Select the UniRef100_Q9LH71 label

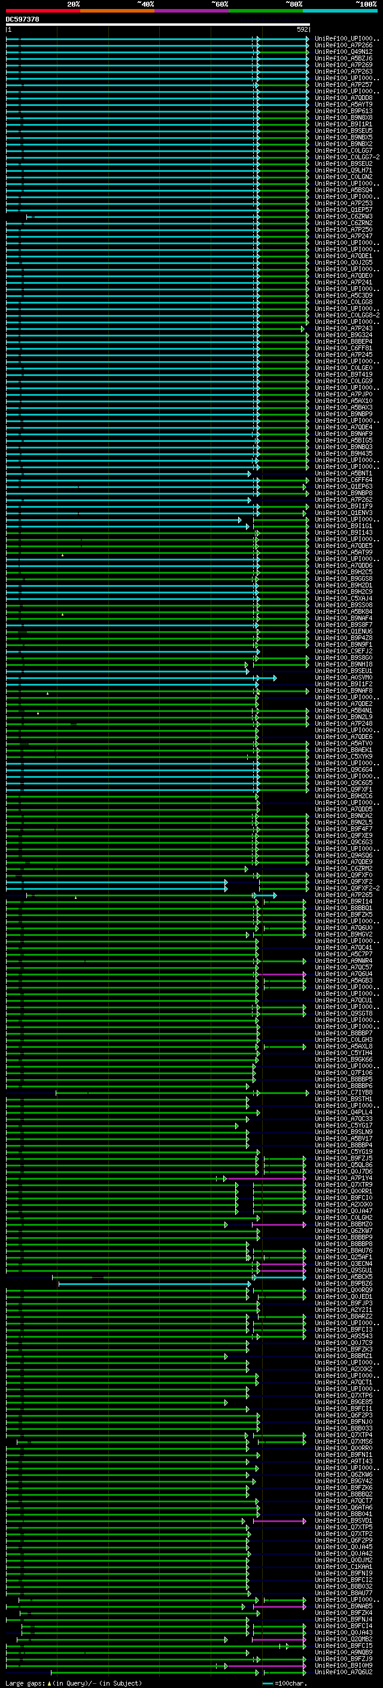pyautogui.click(x=344, y=171)
